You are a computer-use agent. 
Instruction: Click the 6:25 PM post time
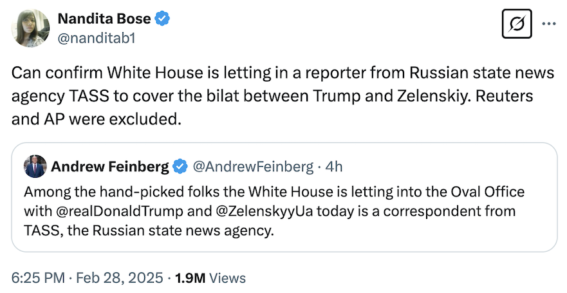coord(38,278)
